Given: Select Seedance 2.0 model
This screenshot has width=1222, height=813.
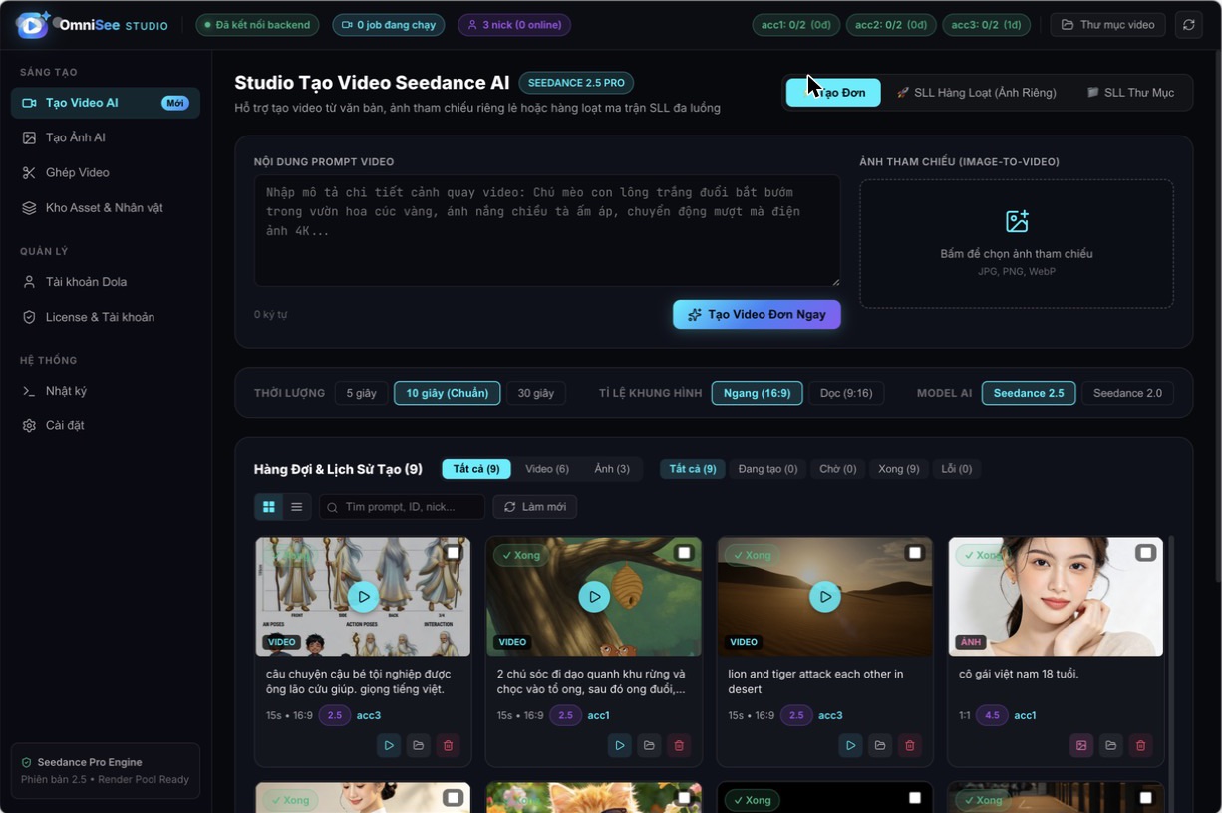Looking at the screenshot, I should tap(1127, 393).
